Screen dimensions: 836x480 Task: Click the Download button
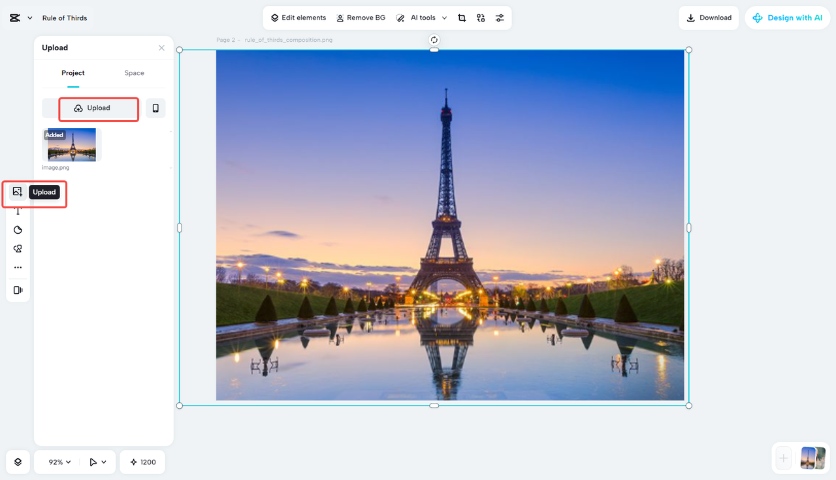click(709, 18)
